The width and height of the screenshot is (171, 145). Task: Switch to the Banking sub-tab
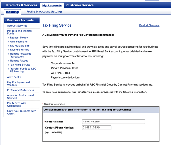12,12
